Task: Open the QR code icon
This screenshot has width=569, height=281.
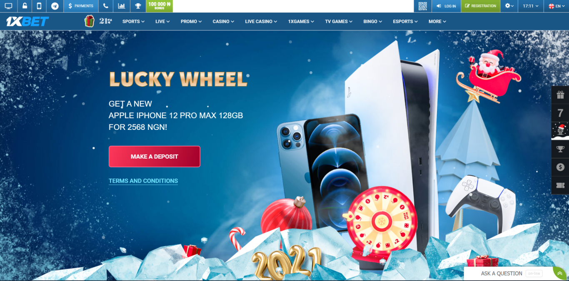Action: pyautogui.click(x=422, y=6)
